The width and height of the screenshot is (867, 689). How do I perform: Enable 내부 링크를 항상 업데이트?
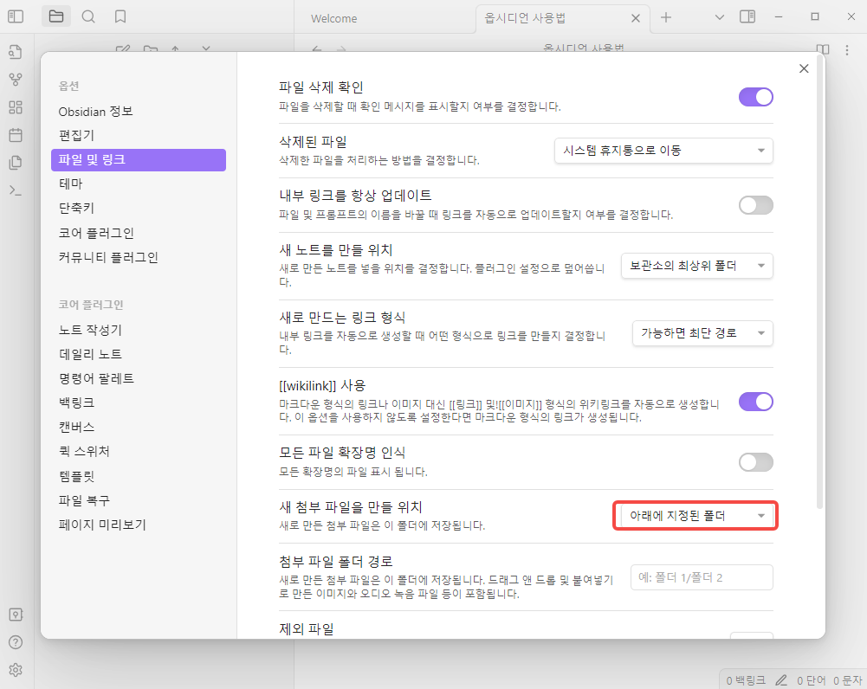pos(755,205)
